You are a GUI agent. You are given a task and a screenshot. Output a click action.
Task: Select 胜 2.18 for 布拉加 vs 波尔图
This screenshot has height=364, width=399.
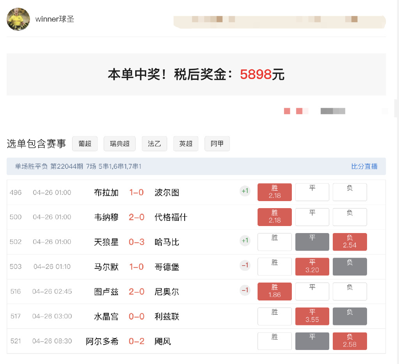click(x=274, y=192)
